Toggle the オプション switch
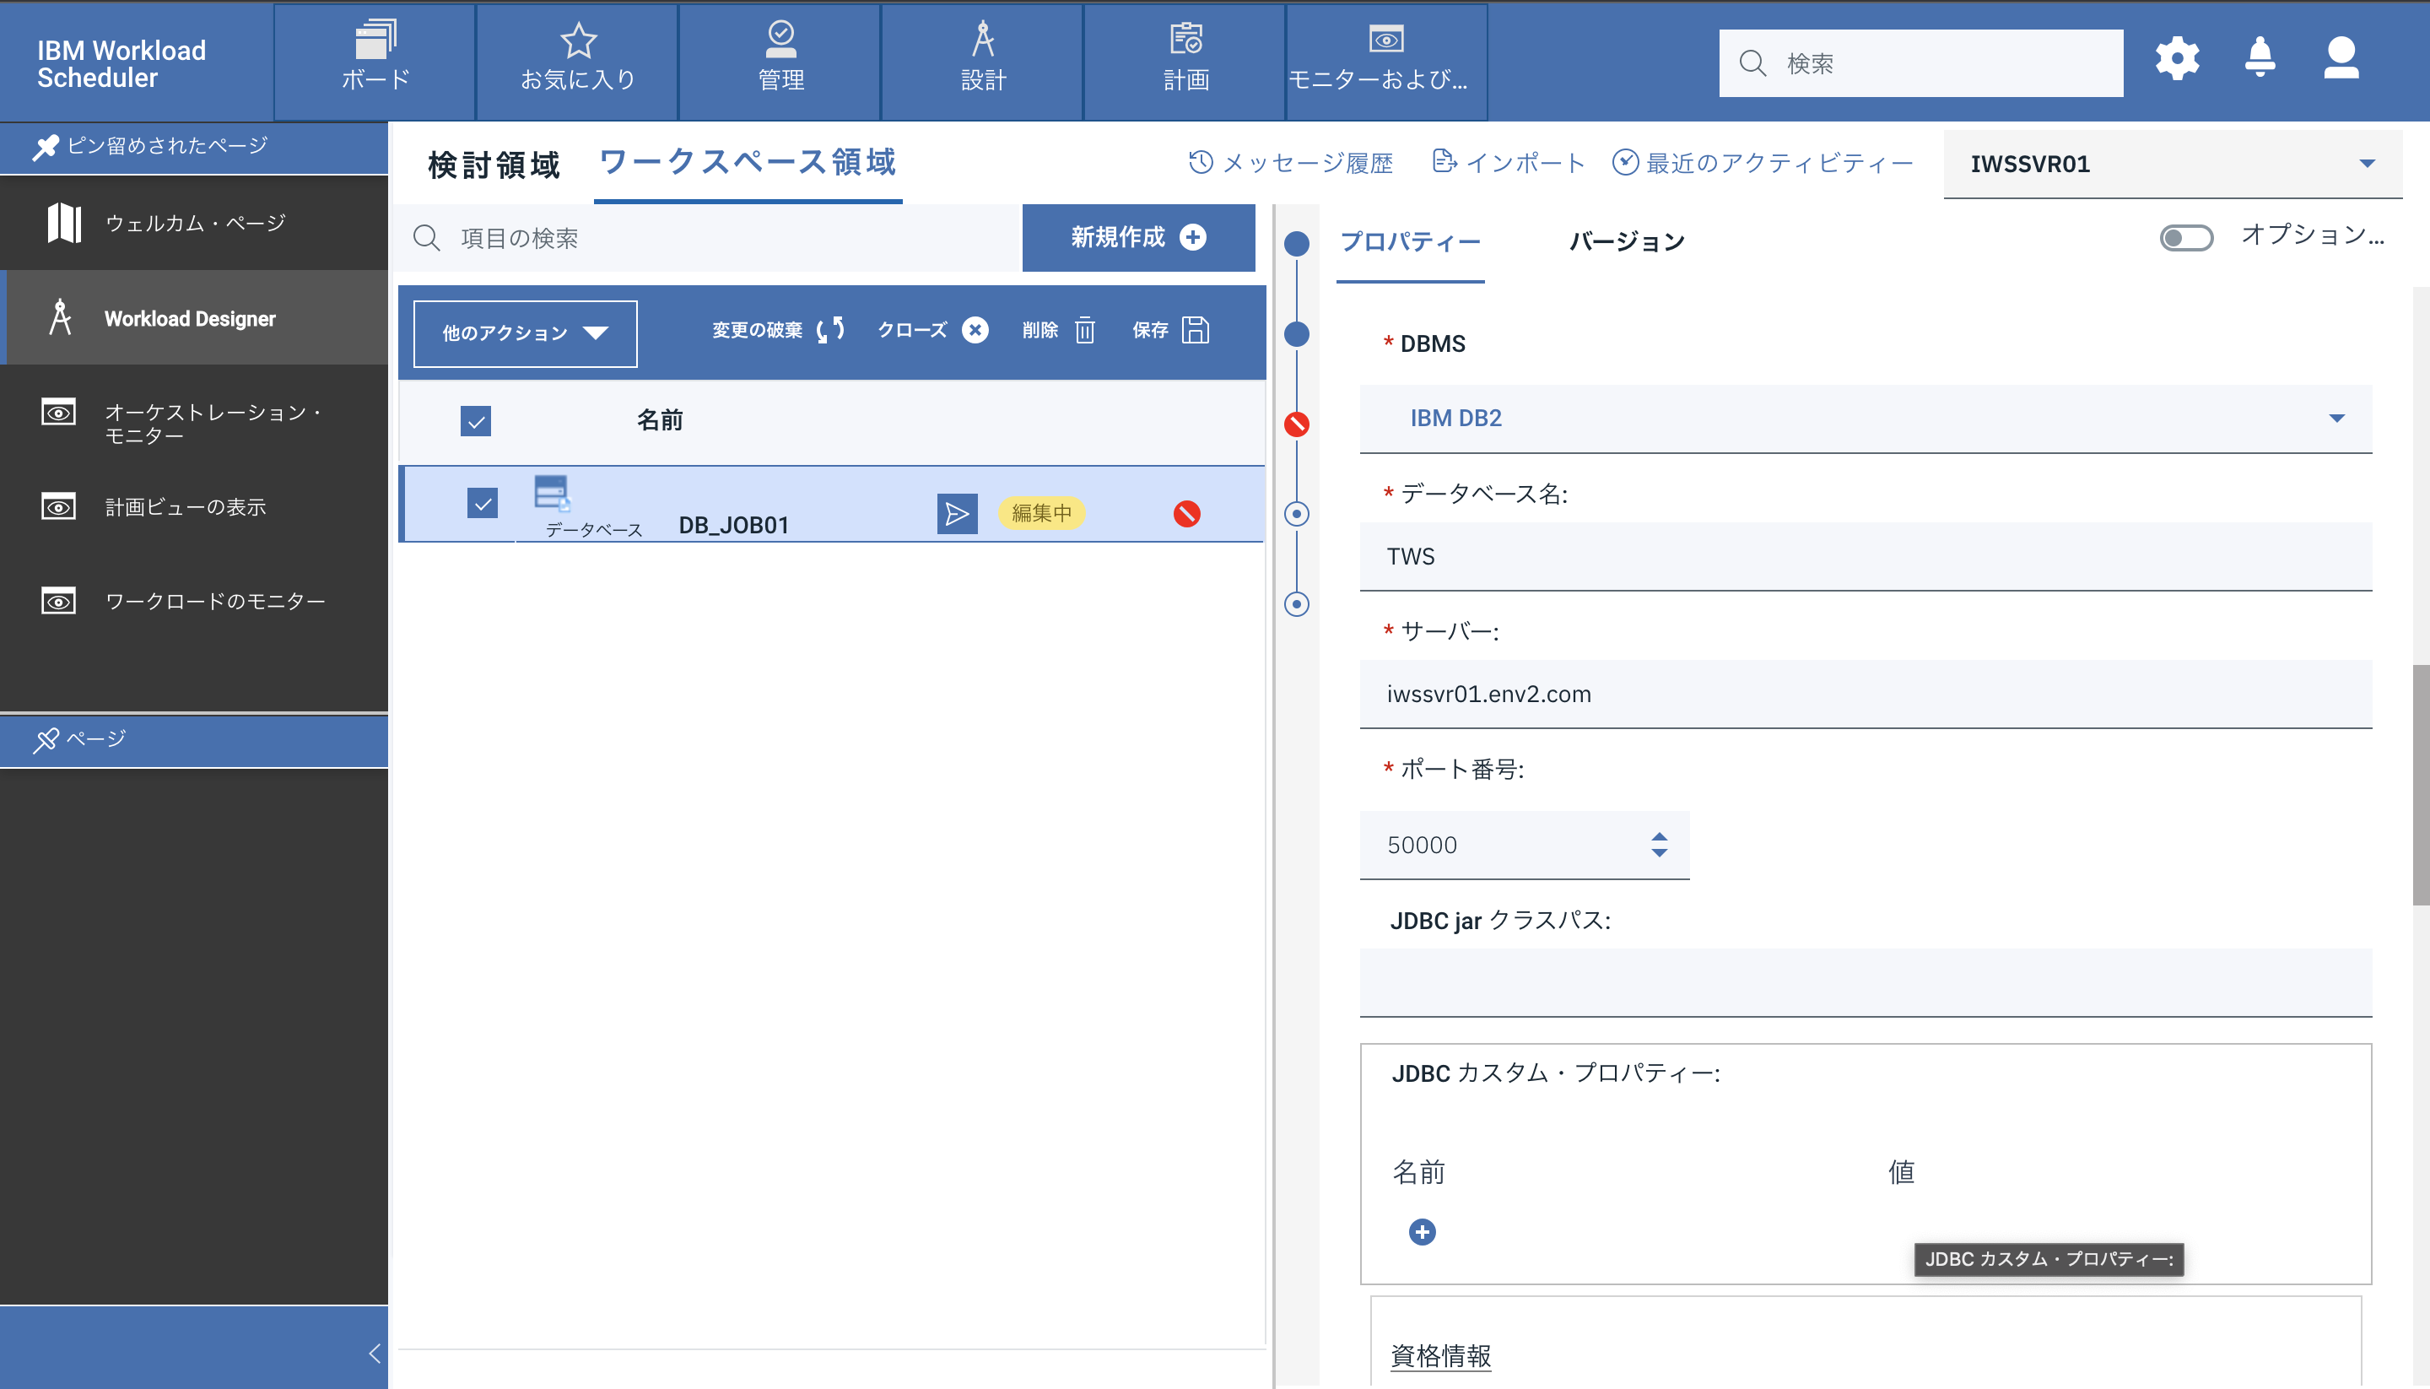The width and height of the screenshot is (2430, 1389). pos(2186,237)
